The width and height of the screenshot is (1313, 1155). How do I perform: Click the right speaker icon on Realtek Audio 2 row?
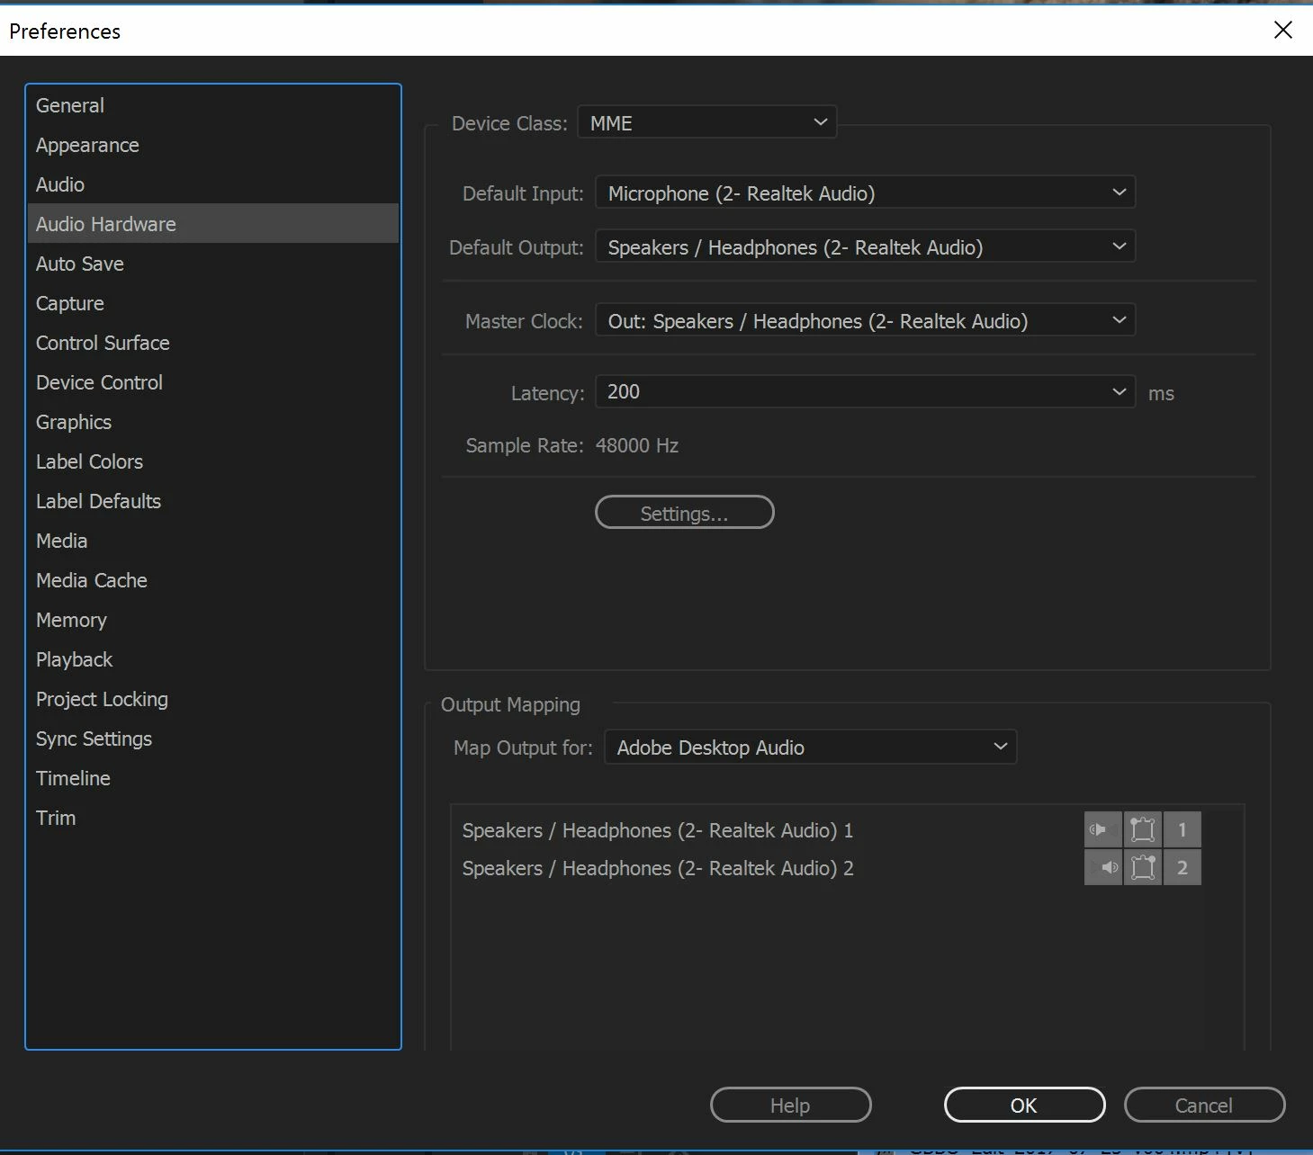pyautogui.click(x=1102, y=867)
